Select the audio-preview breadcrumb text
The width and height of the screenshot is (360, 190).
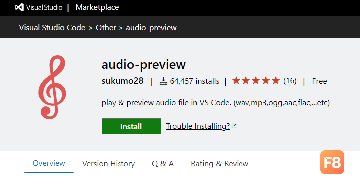151,28
